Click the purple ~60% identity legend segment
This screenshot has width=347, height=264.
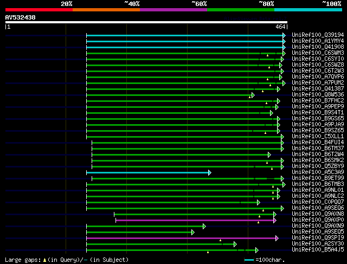pos(173,9)
